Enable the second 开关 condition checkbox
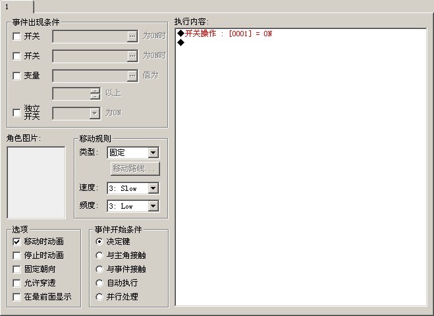The width and height of the screenshot is (434, 316). [x=16, y=56]
